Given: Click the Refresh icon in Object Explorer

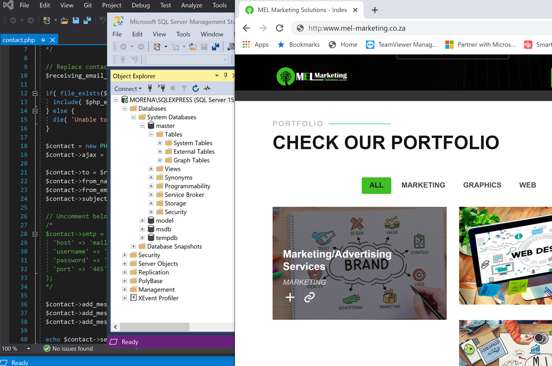Looking at the screenshot, I should pos(196,89).
